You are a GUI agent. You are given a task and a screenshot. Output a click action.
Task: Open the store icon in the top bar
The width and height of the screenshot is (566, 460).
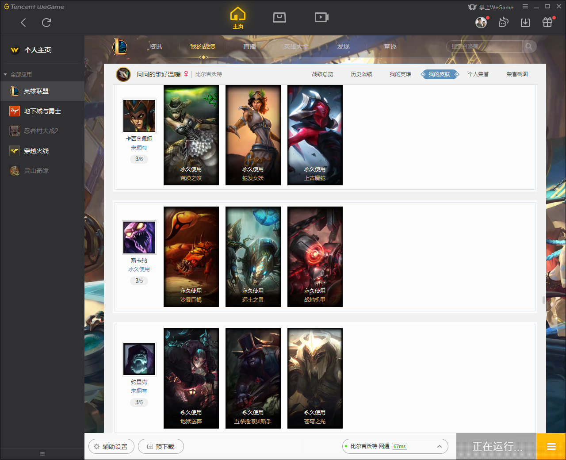[279, 17]
